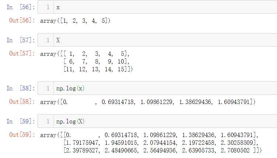The height and width of the screenshot is (158, 277).
Task: Click the 1.60943791 value in Out[58]
Action: coord(234,102)
